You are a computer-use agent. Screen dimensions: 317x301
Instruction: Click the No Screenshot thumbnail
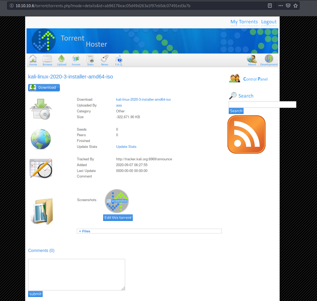[117, 201]
